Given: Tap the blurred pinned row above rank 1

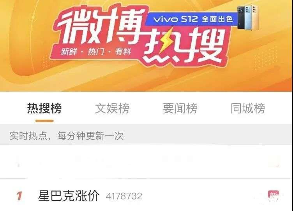Looking at the screenshot, I should tap(146, 162).
